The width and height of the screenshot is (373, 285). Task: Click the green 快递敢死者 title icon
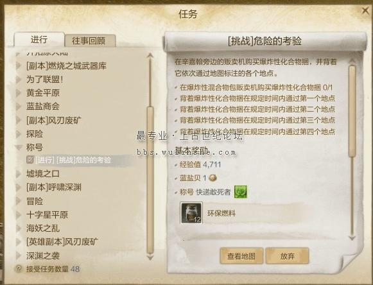(241, 192)
